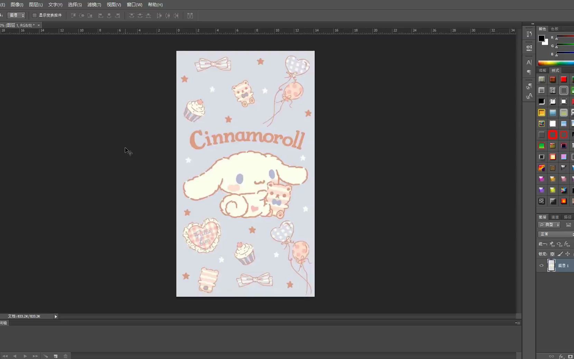This screenshot has width=574, height=359.
Task: Click the distribute left edges icon
Action: (x=159, y=16)
